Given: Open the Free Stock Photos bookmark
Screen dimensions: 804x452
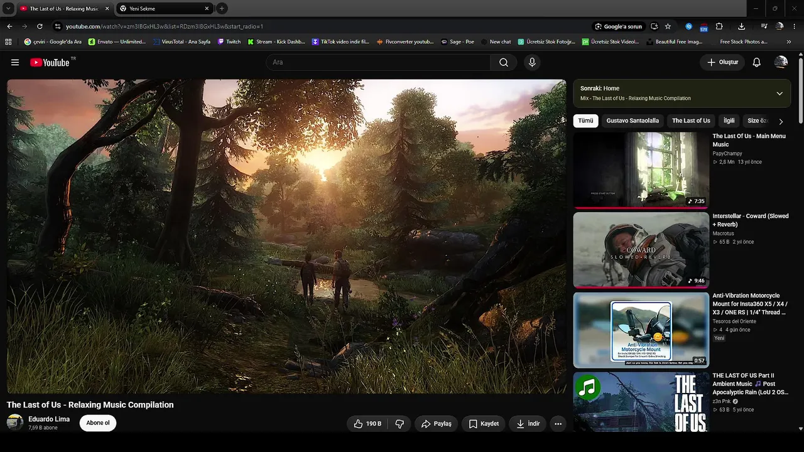Looking at the screenshot, I should point(739,41).
